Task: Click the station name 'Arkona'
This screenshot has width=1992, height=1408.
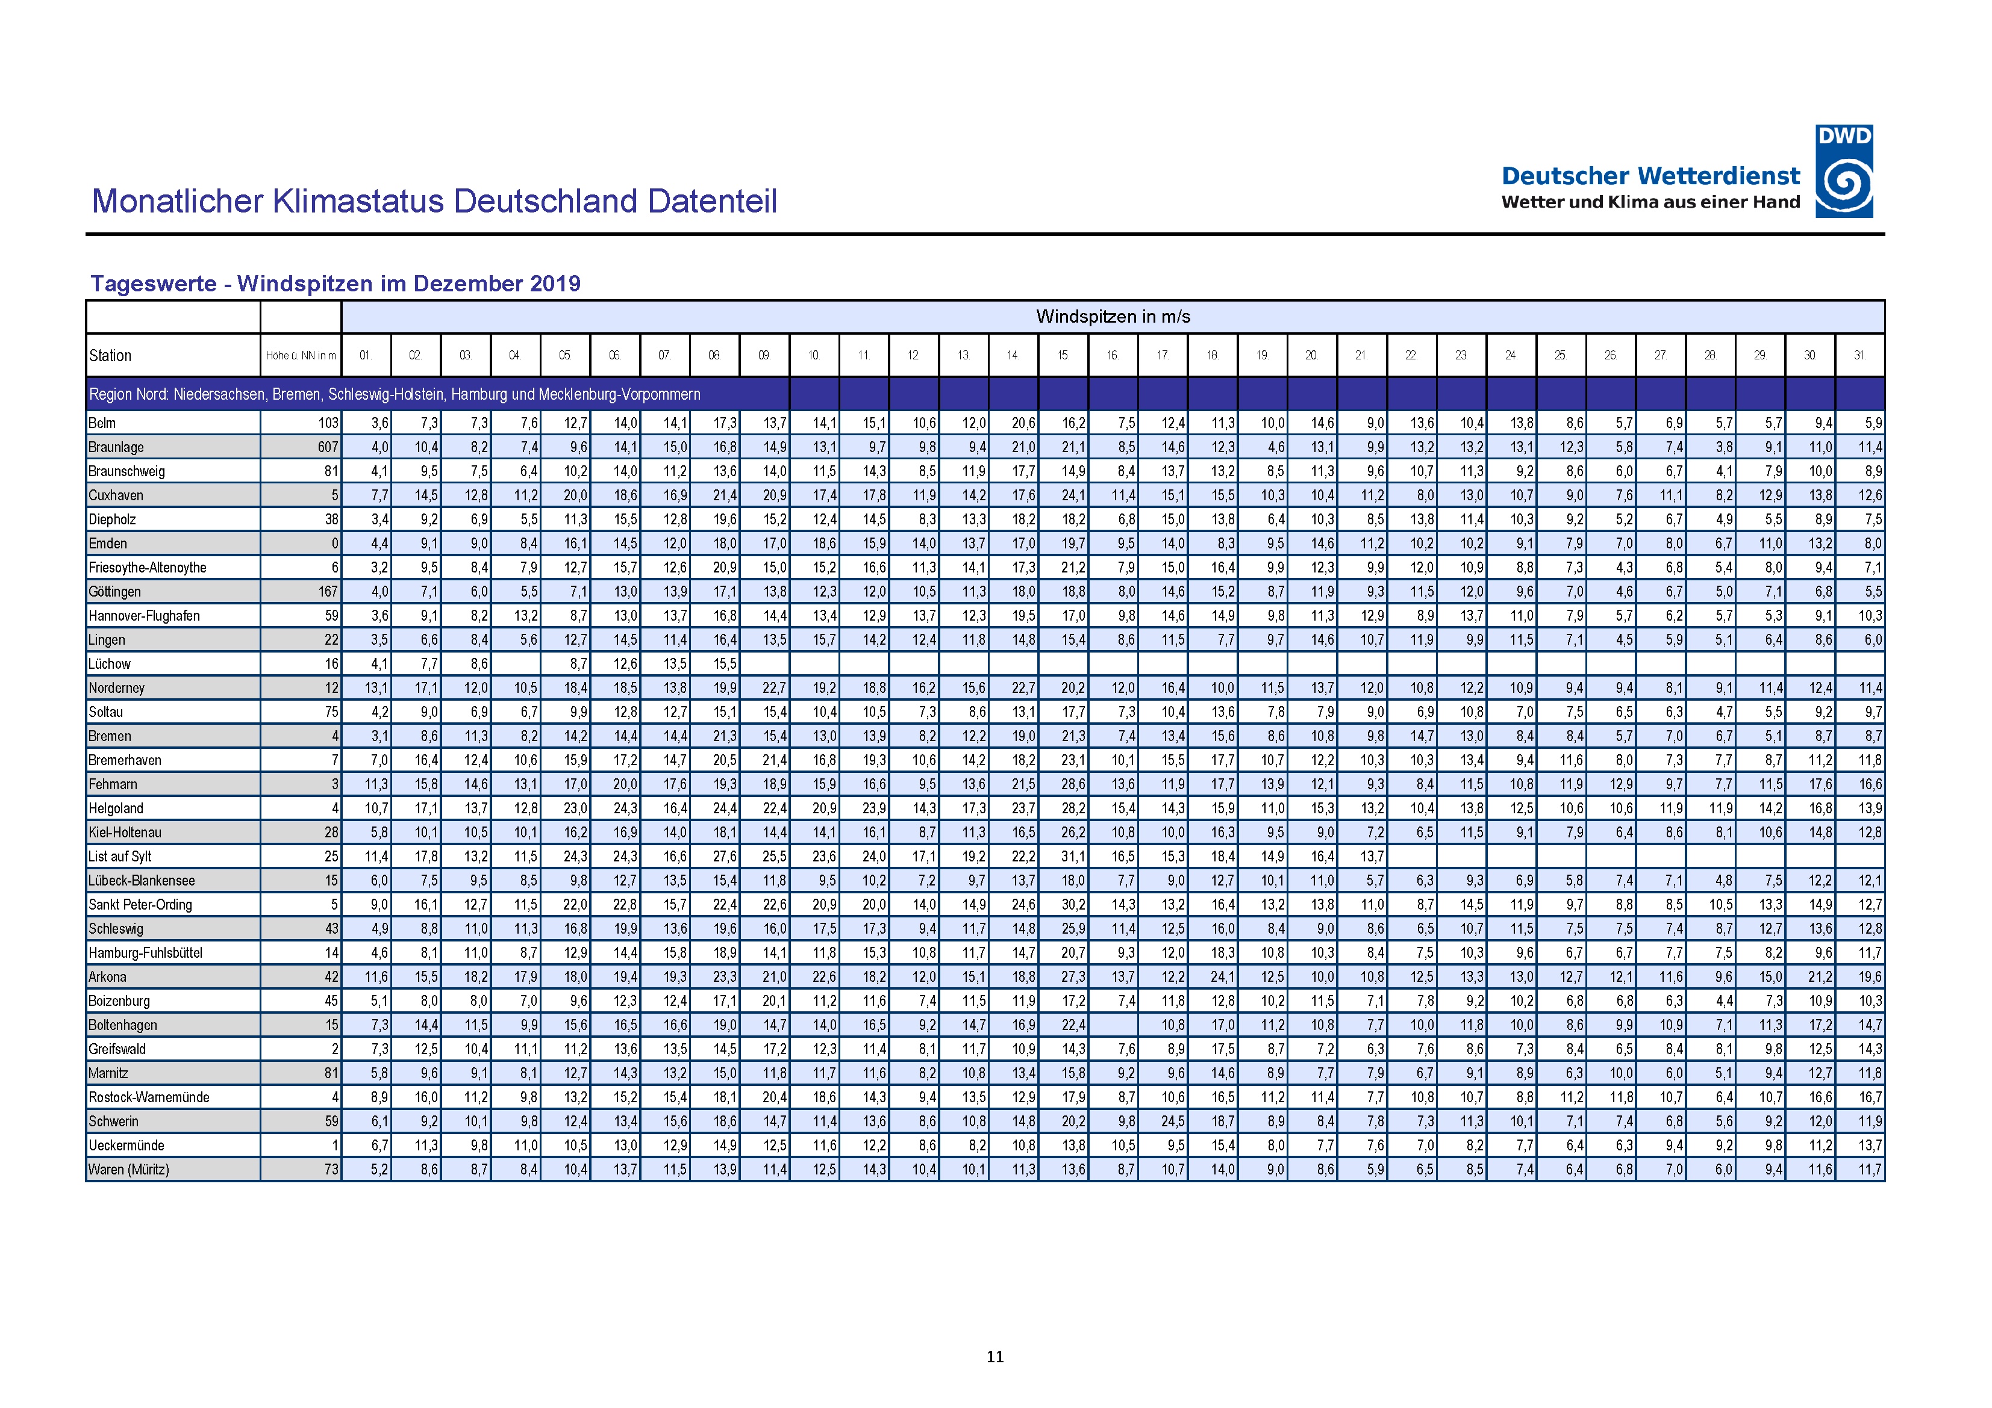Action: [108, 977]
